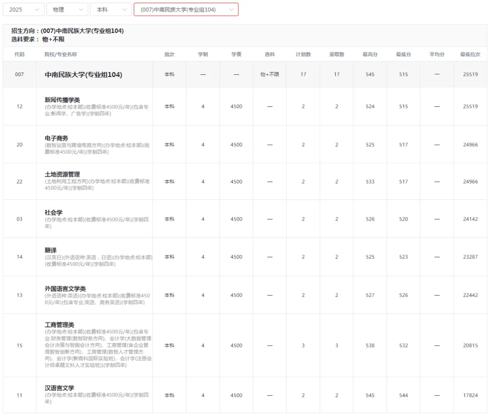
Task: Open the 物理 subject dropdown
Action: (67, 10)
